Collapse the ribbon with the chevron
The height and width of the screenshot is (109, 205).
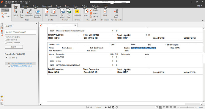(203, 20)
